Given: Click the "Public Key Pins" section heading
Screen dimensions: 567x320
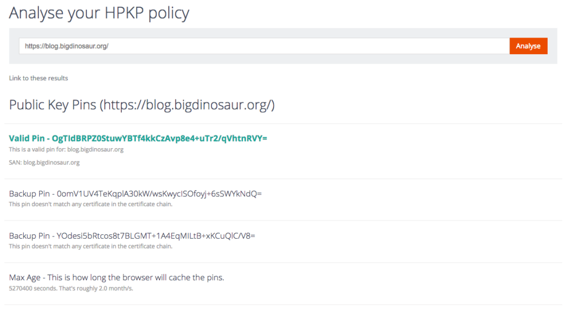Looking at the screenshot, I should [x=142, y=104].
